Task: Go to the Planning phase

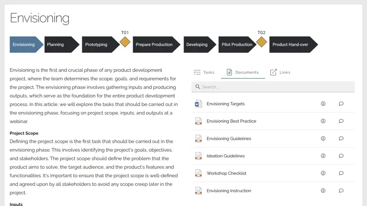Action: click(62, 44)
